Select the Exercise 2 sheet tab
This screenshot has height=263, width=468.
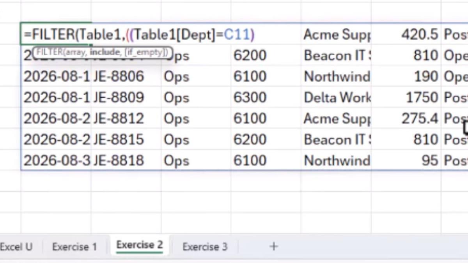pos(140,245)
